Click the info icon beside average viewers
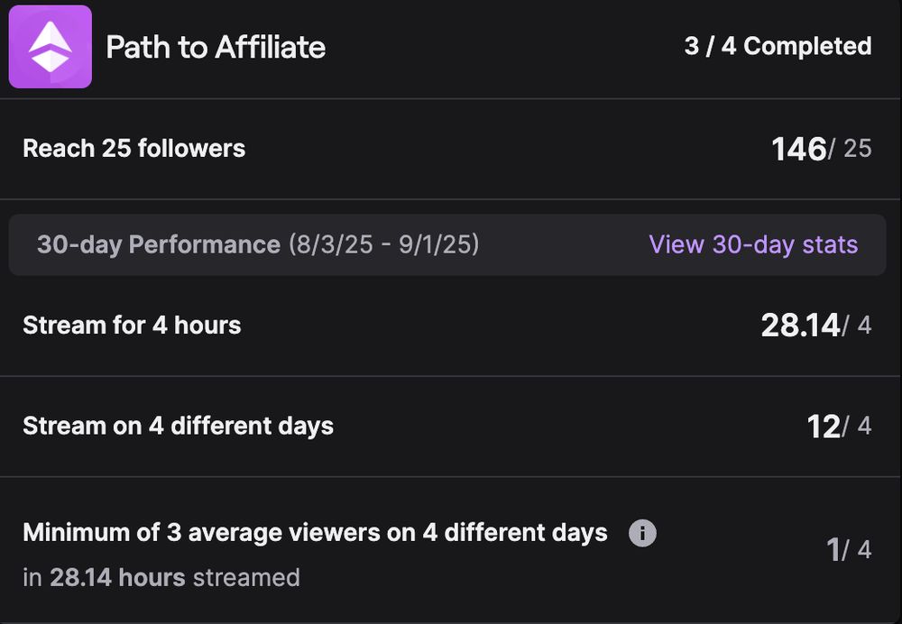Screen dimensions: 902x624 point(642,533)
